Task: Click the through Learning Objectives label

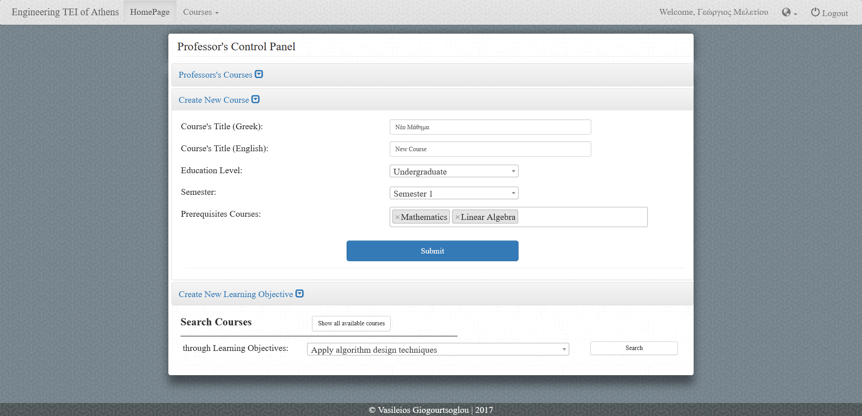Action: [x=235, y=348]
